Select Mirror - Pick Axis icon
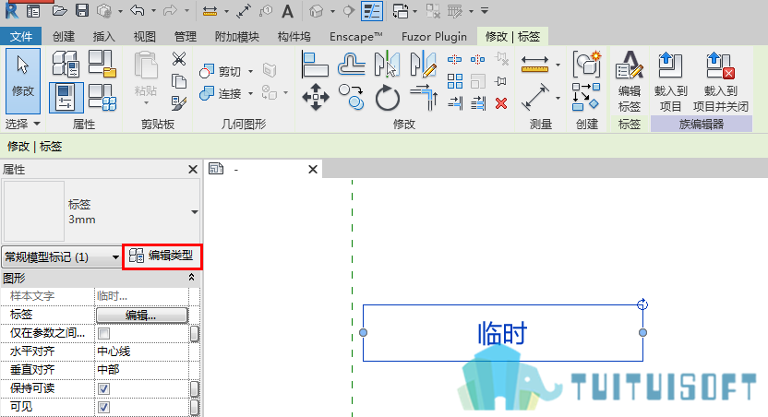The image size is (768, 417). coord(387,64)
